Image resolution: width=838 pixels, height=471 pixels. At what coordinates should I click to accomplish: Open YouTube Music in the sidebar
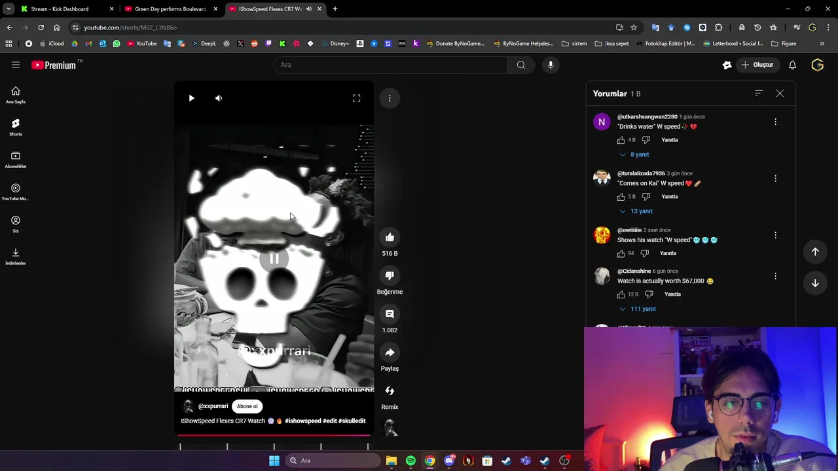(x=16, y=192)
